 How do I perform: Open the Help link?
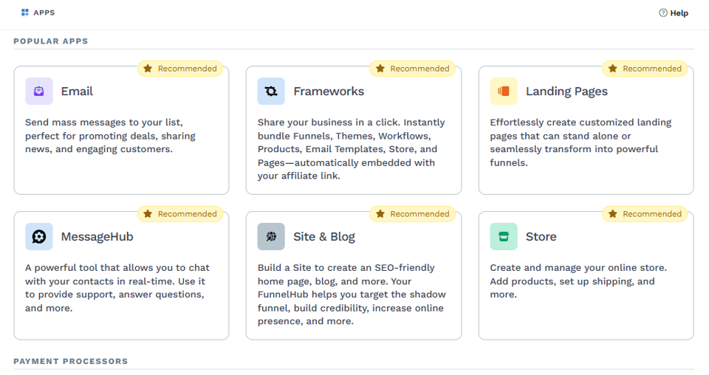pyautogui.click(x=674, y=13)
